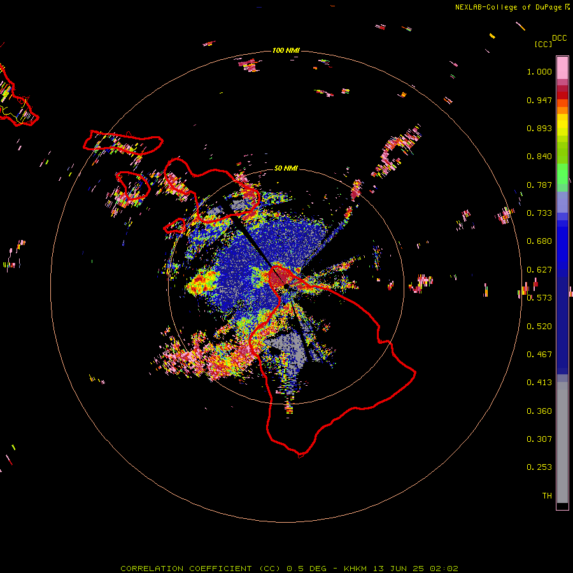Click the 50 NMI range ring label
This screenshot has height=573, width=573.
coord(286,168)
